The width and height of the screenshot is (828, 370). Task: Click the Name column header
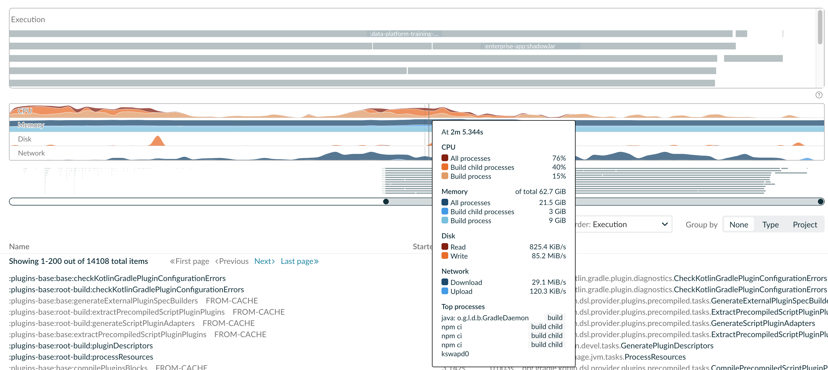(x=19, y=246)
